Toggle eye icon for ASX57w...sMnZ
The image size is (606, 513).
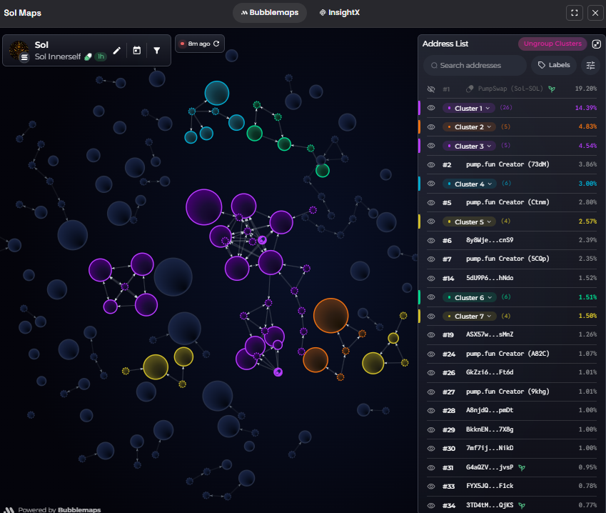[431, 335]
